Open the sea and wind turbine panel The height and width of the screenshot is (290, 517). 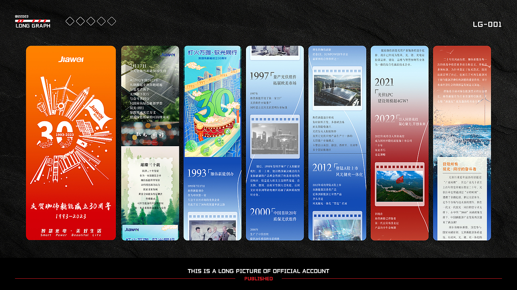[x=462, y=143]
